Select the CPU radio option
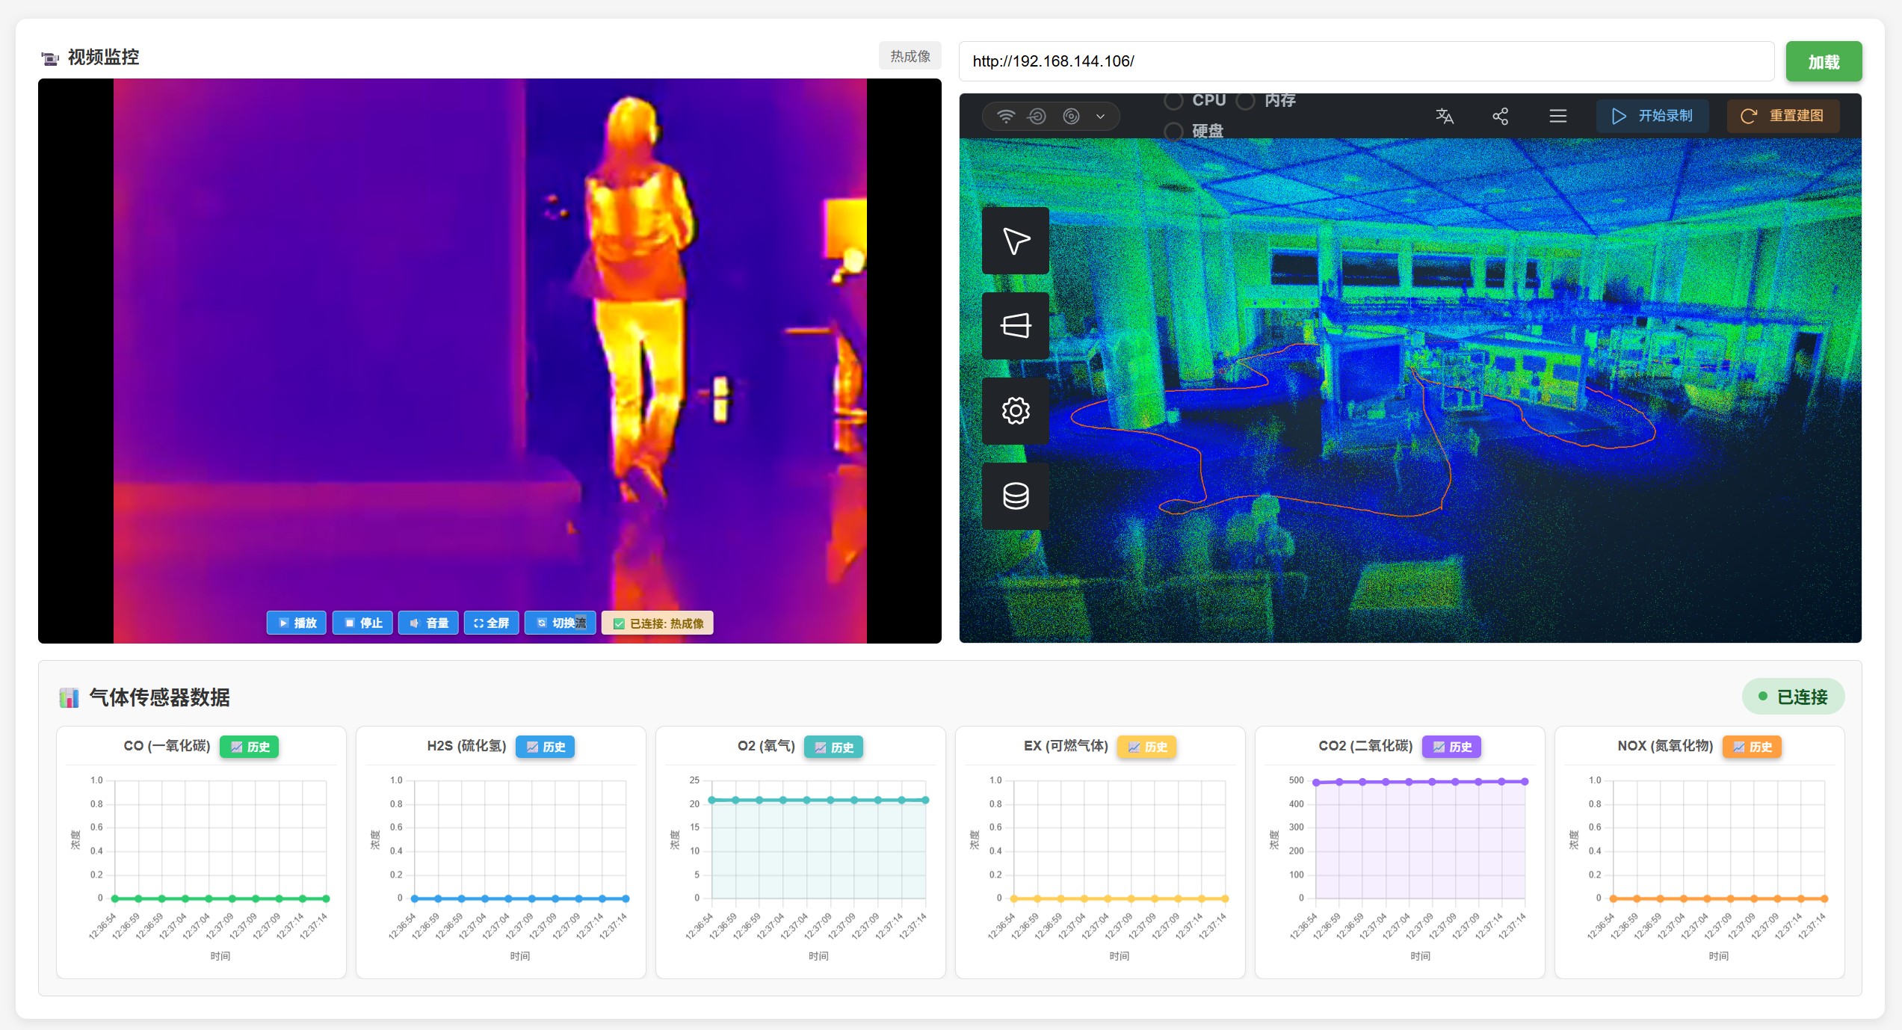The height and width of the screenshot is (1030, 1902). pos(1173,100)
